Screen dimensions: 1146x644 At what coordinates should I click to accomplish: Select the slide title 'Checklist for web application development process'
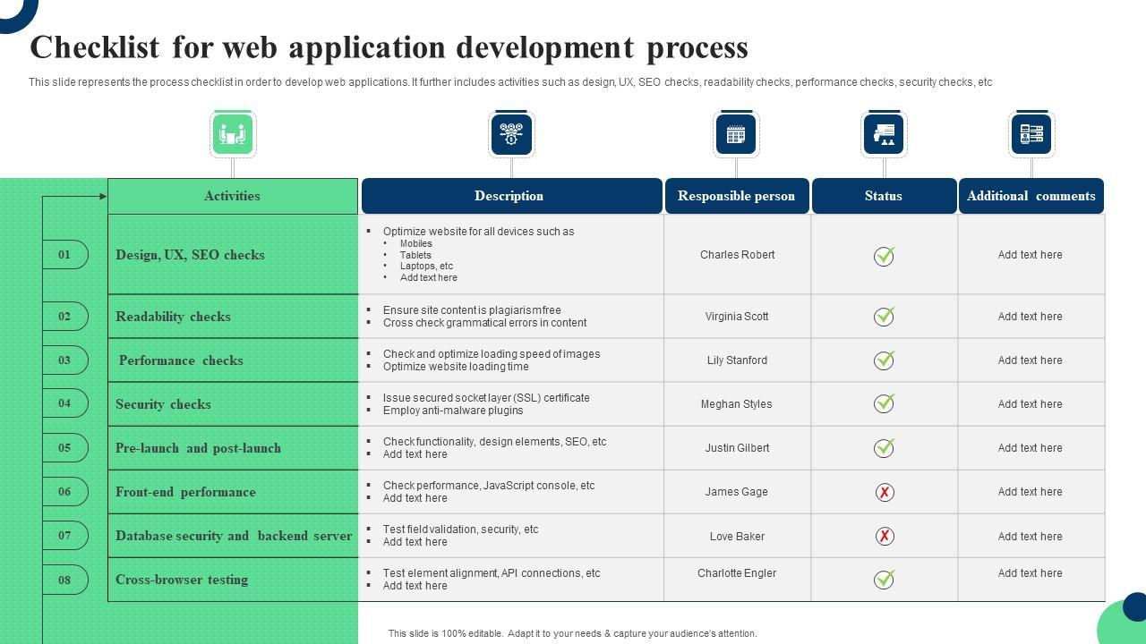click(389, 47)
